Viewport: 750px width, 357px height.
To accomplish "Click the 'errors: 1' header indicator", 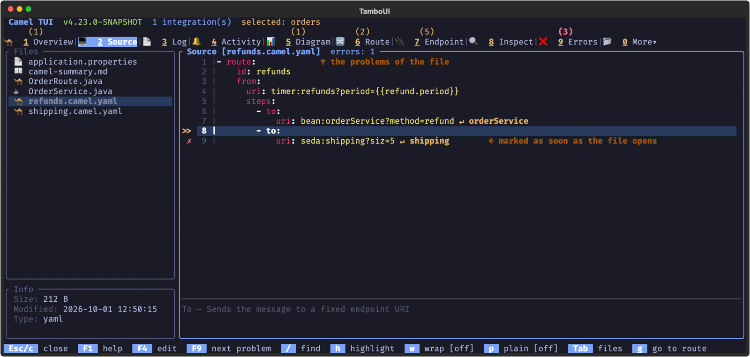I will click(352, 52).
